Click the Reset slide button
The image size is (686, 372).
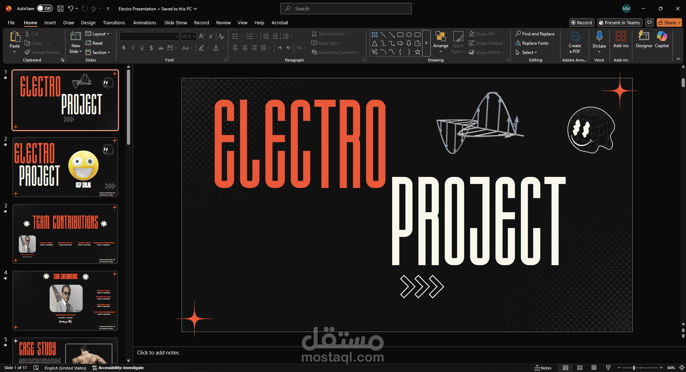[94, 43]
